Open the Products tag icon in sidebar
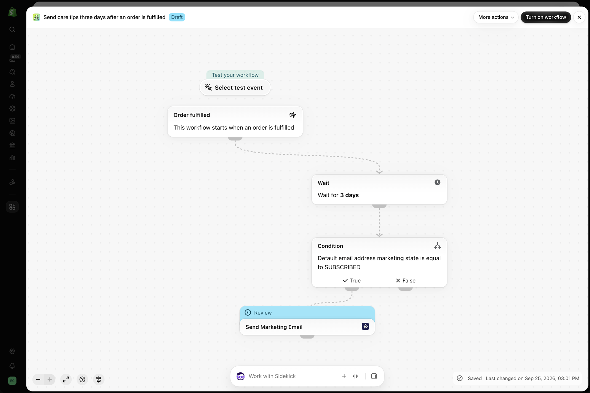Screen dimensions: 590x393 click(12, 72)
